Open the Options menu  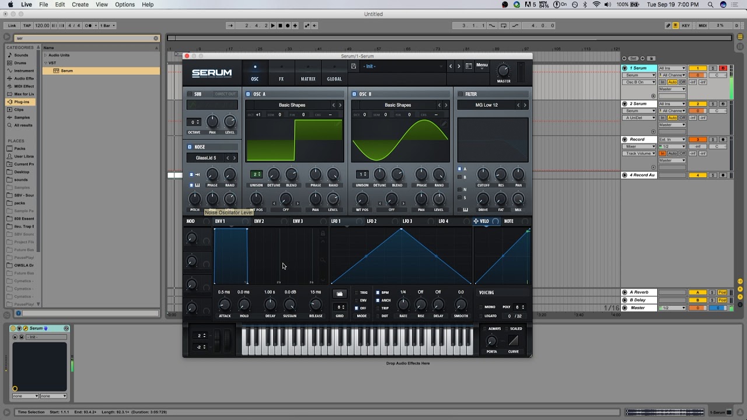pyautogui.click(x=125, y=5)
